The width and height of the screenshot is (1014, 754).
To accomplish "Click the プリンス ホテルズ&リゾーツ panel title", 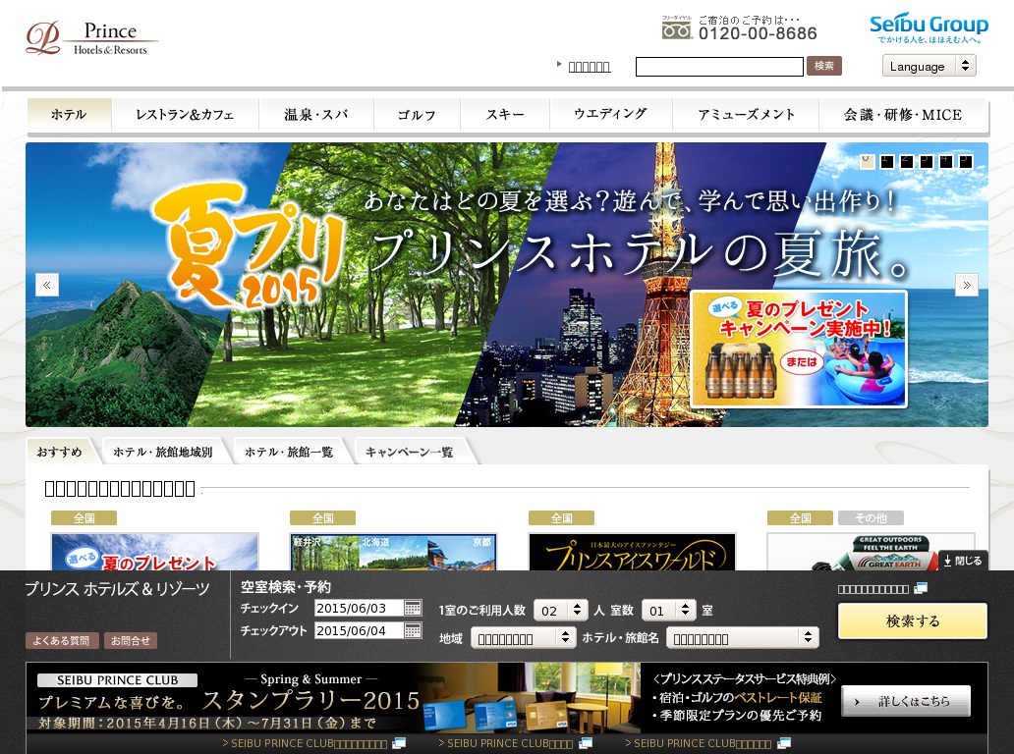I will [117, 589].
